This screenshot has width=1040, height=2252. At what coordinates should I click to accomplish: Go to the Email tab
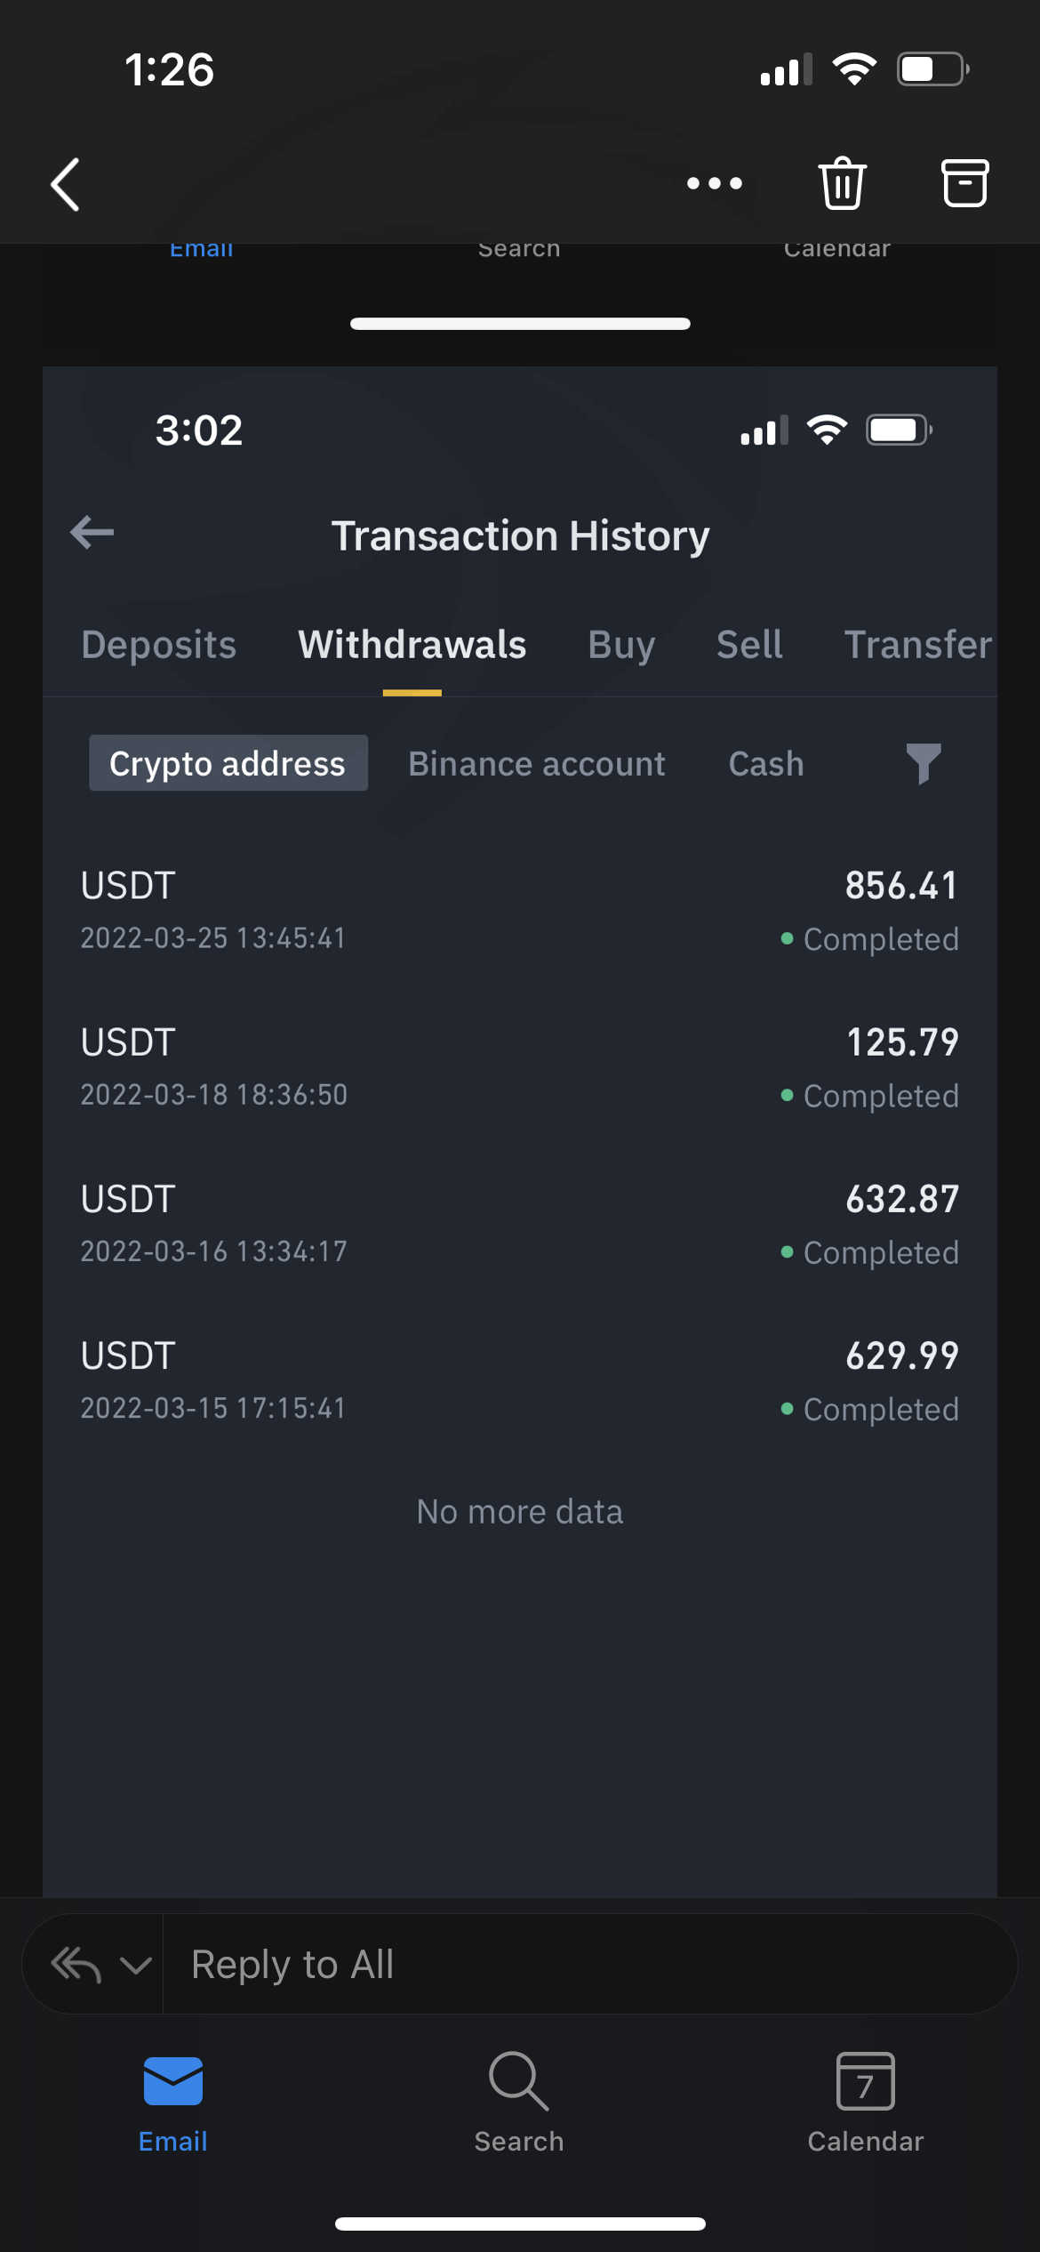point(173,2101)
